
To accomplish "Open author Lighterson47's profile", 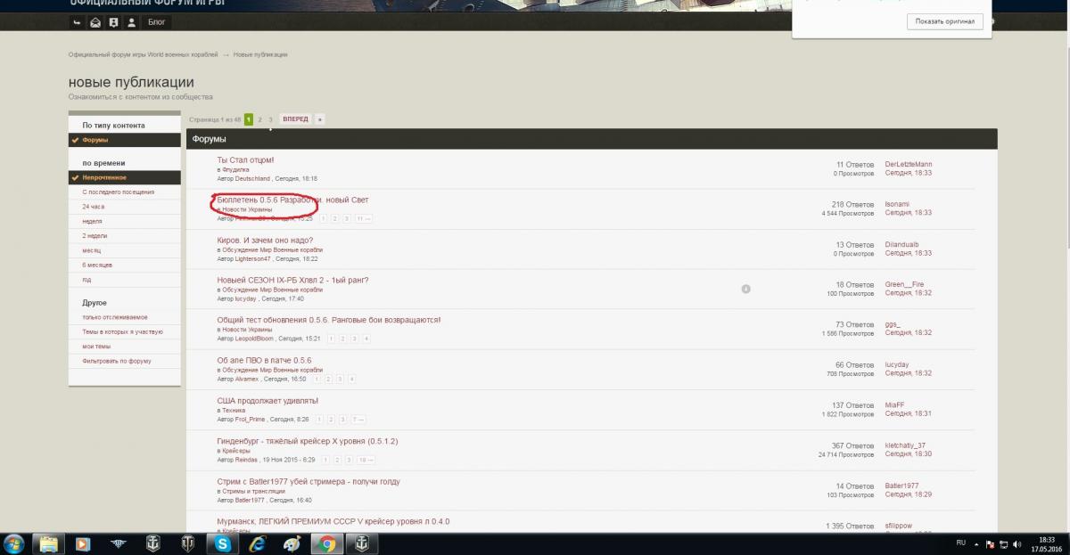I will [x=253, y=259].
